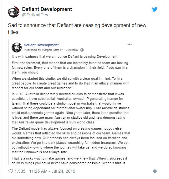Like the tweet with the heart icon
The image size is (169, 179).
pos(11,171)
